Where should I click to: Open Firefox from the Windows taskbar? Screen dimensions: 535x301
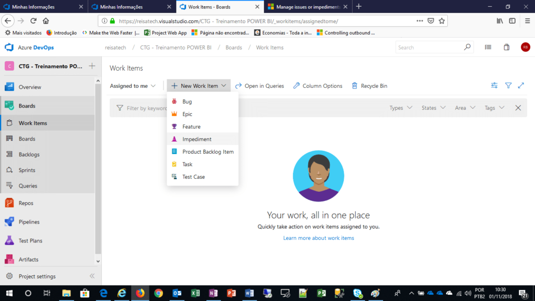click(x=139, y=293)
